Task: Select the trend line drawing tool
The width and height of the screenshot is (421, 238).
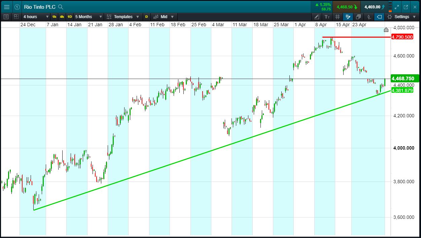Action: pos(317,17)
